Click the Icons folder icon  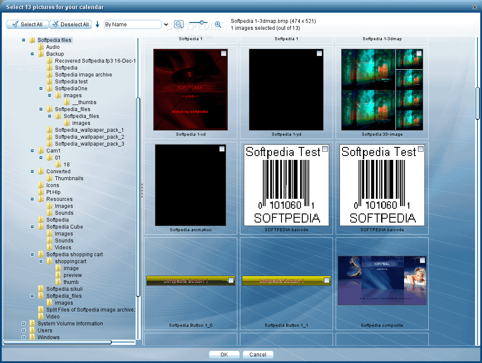coord(41,185)
